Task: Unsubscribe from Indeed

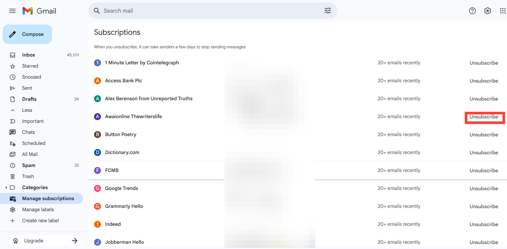Action: point(484,224)
